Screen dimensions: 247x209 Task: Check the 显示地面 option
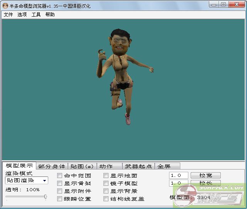(106, 176)
